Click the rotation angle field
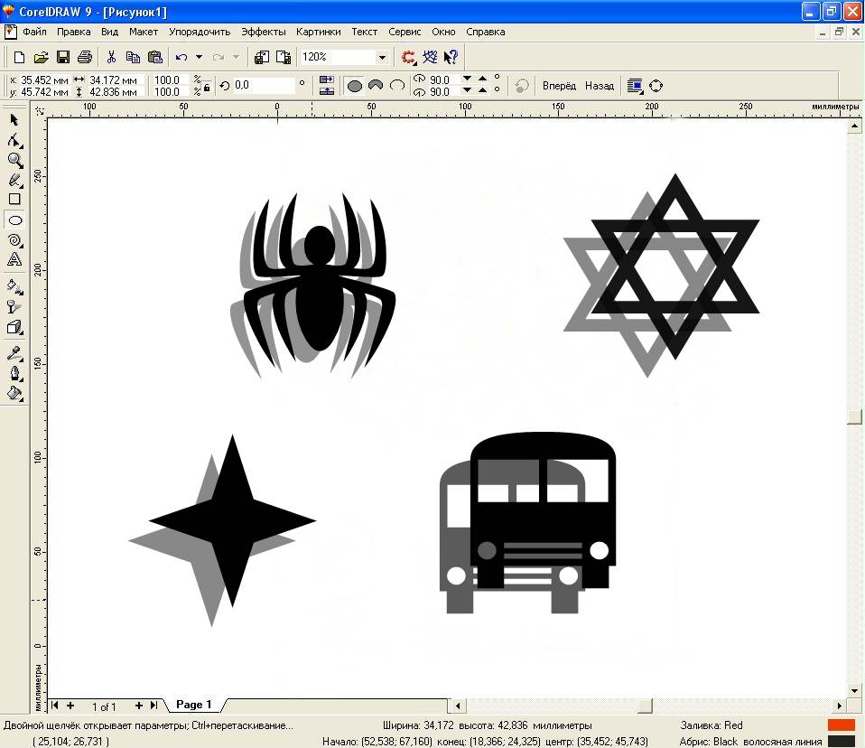Image resolution: width=865 pixels, height=748 pixels. [x=264, y=85]
